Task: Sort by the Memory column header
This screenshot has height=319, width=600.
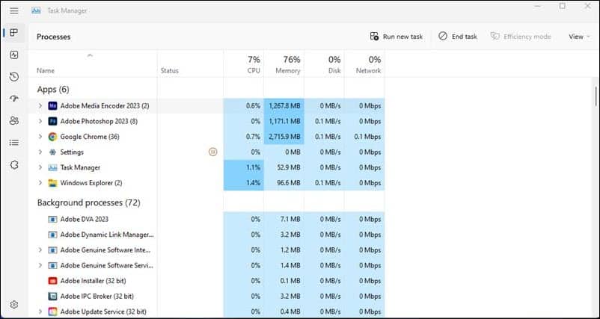Action: point(284,64)
